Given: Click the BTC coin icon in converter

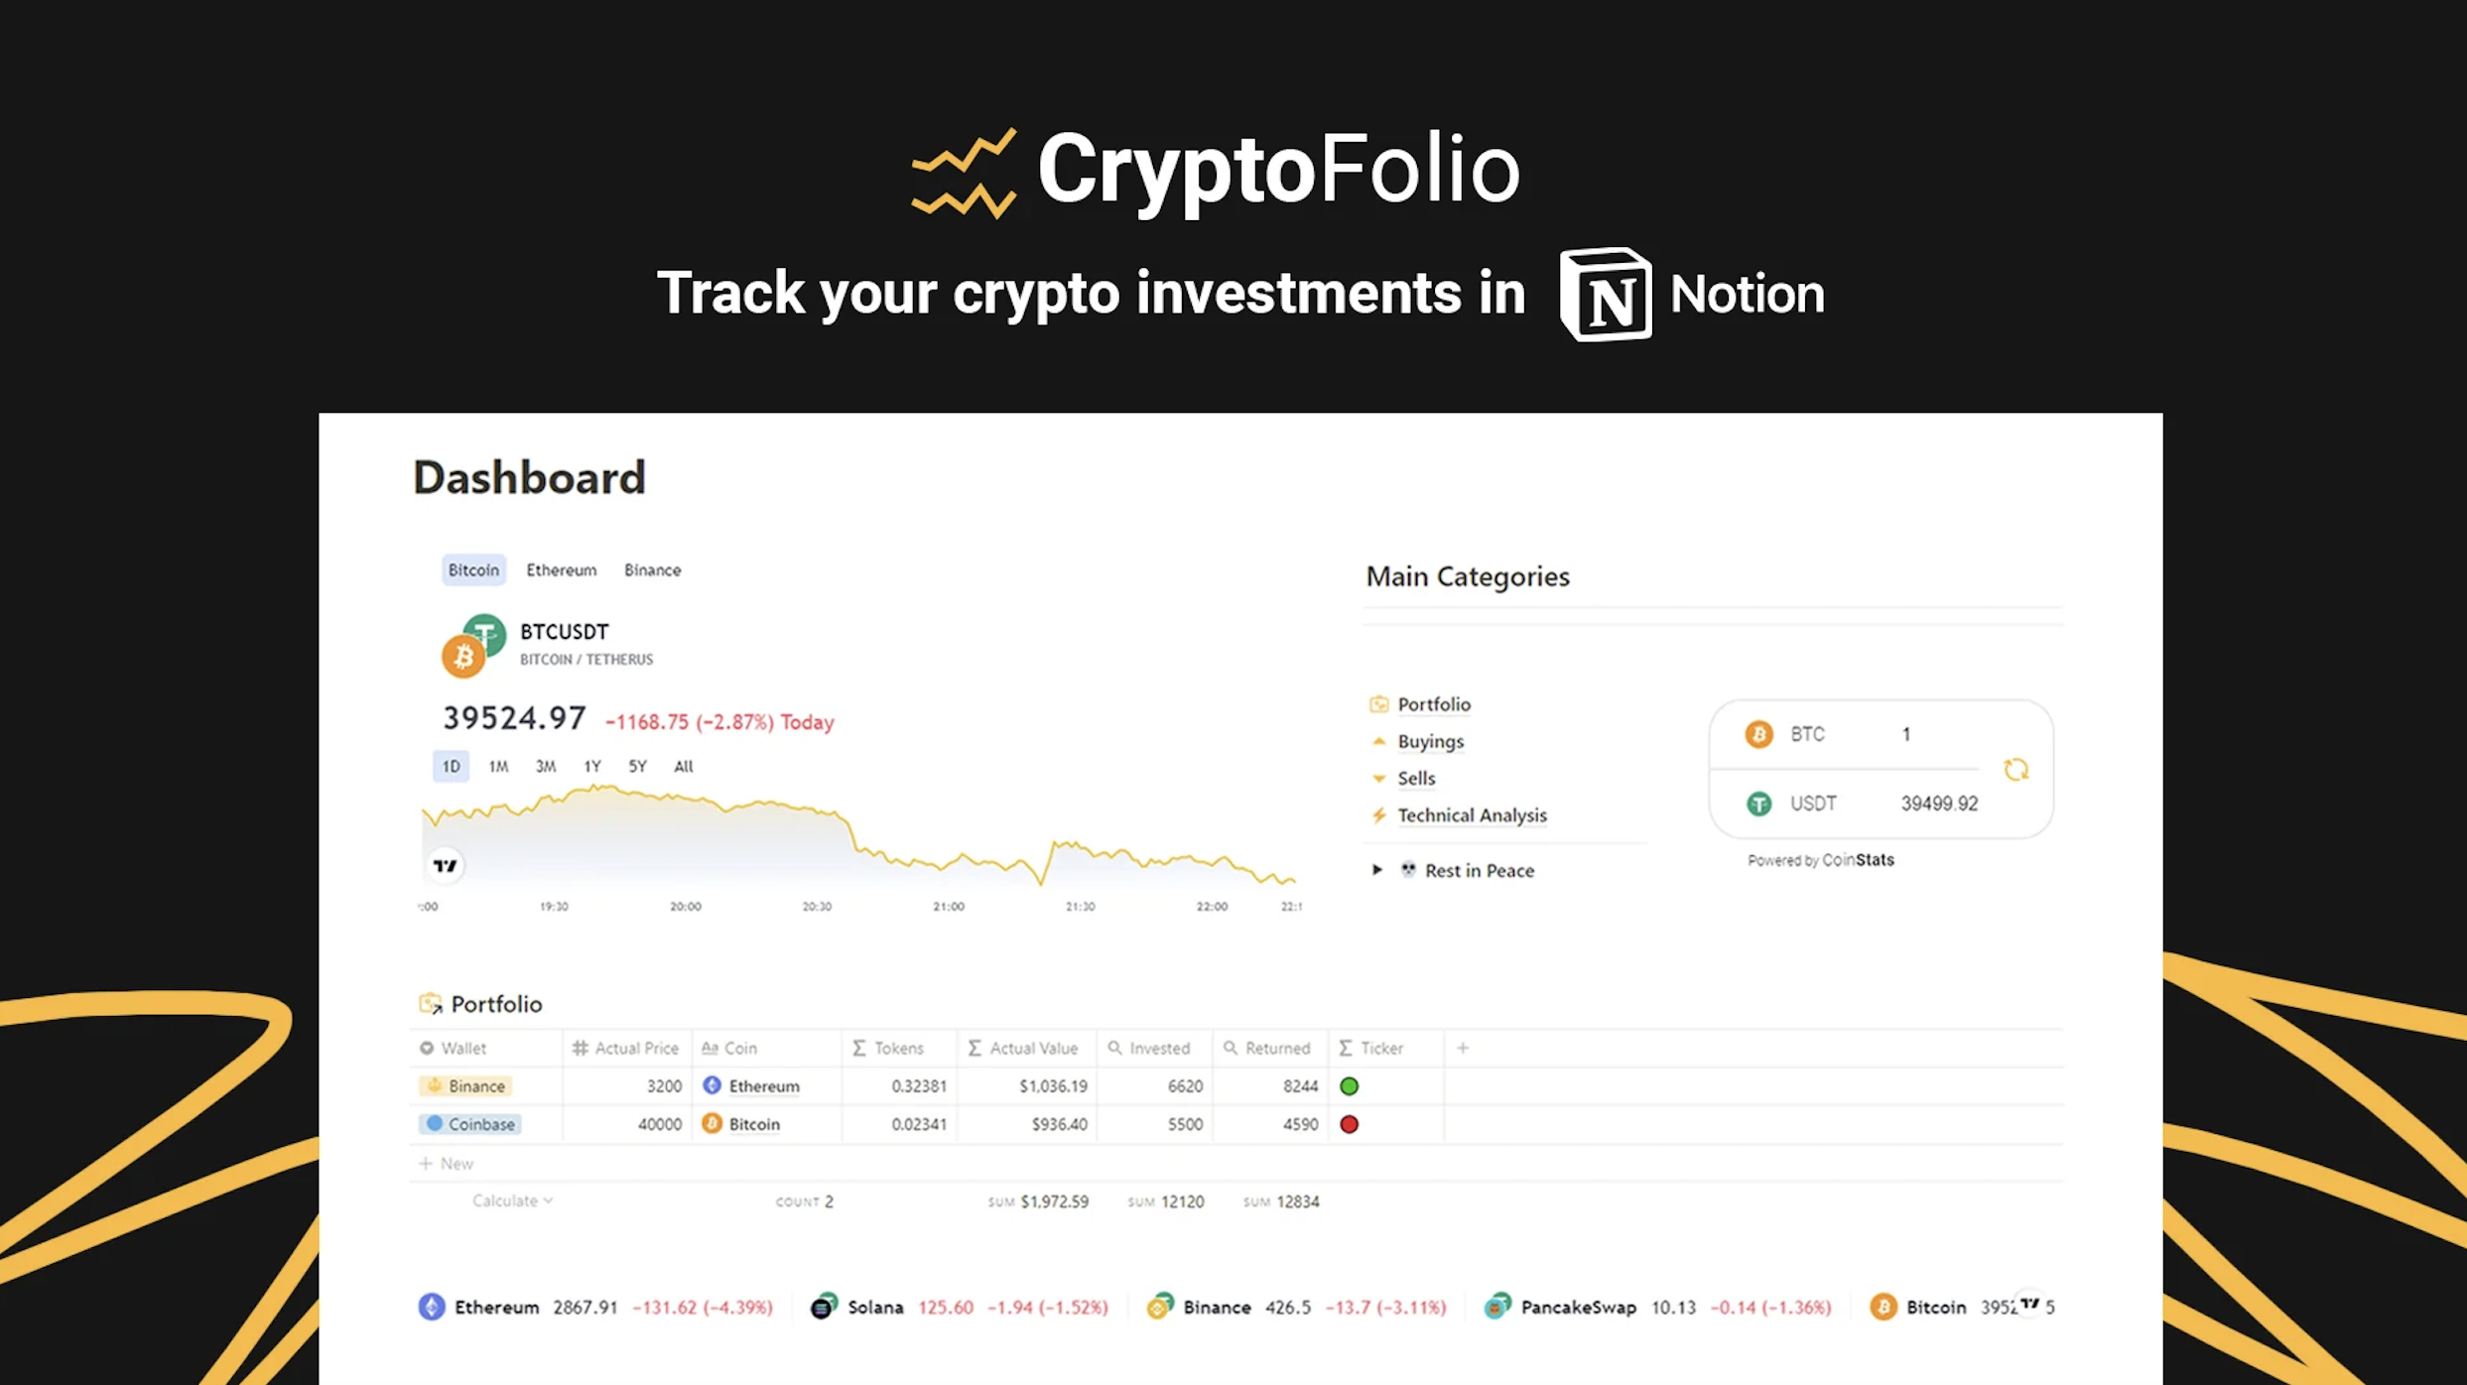Looking at the screenshot, I should pyautogui.click(x=1758, y=734).
